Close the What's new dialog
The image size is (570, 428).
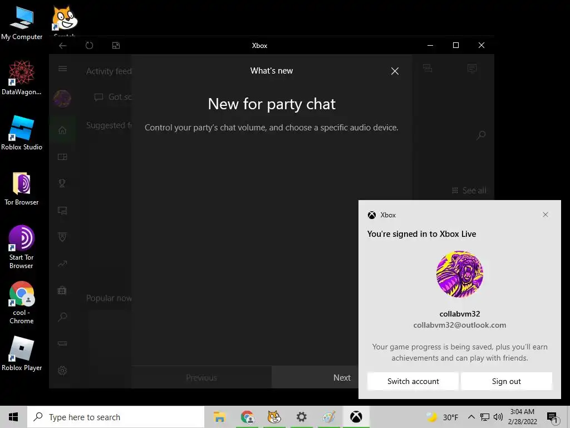(395, 71)
